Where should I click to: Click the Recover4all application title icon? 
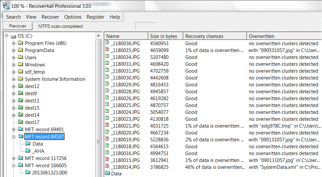click(x=6, y=6)
